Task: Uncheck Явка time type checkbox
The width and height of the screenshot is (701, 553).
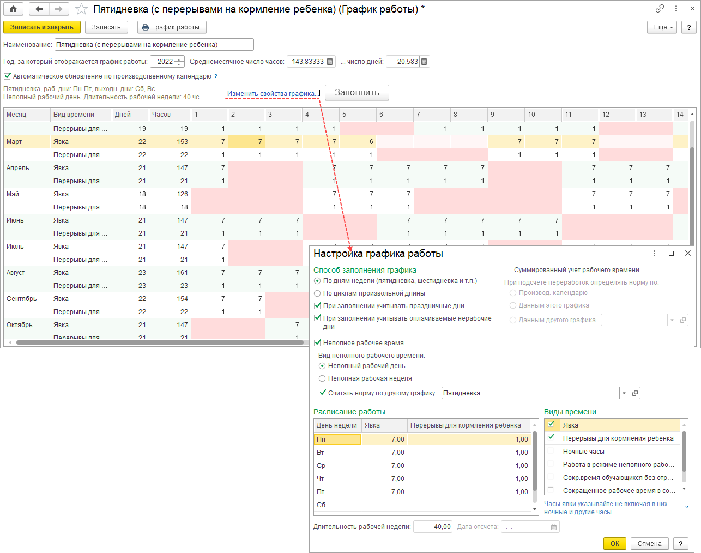Action: click(551, 424)
